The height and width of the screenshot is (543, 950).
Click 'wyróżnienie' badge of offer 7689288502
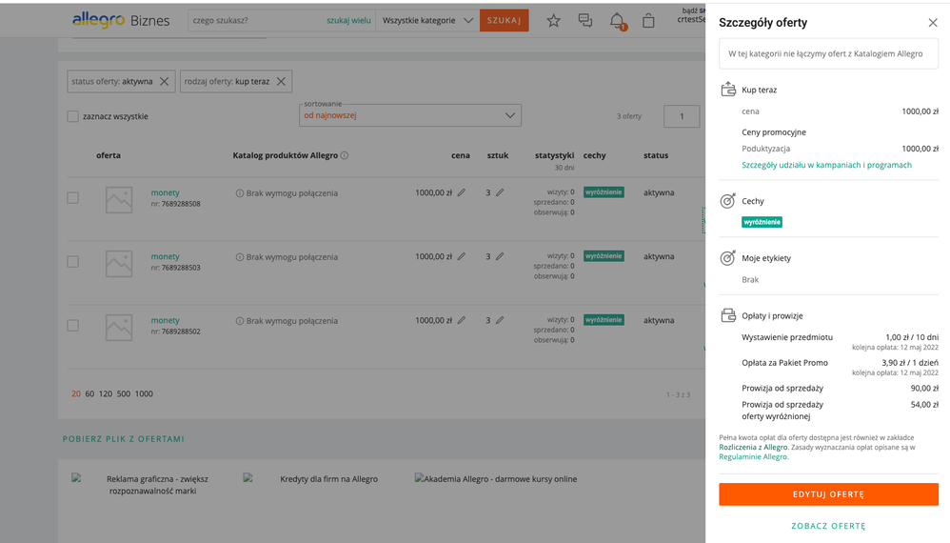pos(604,319)
